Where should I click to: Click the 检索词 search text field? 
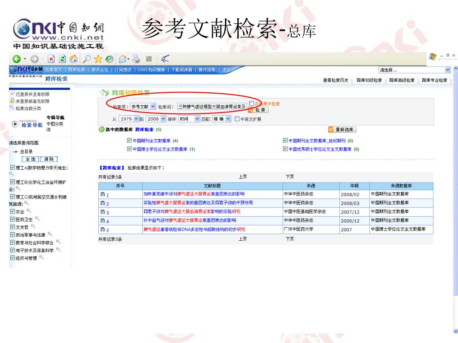coord(212,106)
